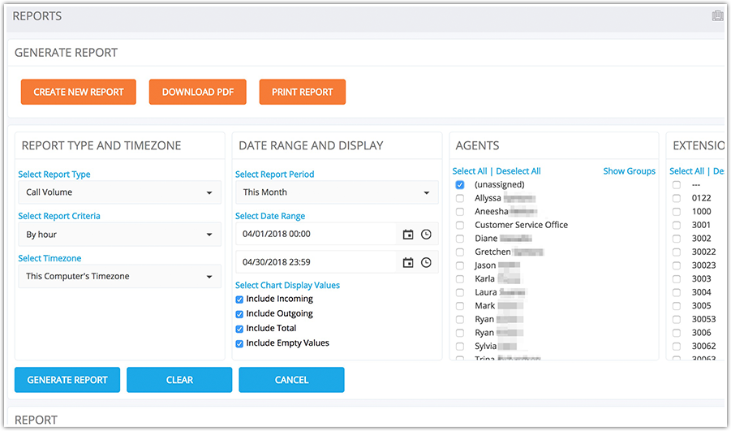Viewport: 731px width, 431px height.
Task: Open clock picker for end time
Action: coord(426,263)
